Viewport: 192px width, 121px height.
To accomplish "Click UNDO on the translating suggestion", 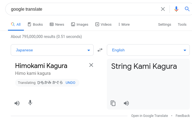I will [70, 82].
